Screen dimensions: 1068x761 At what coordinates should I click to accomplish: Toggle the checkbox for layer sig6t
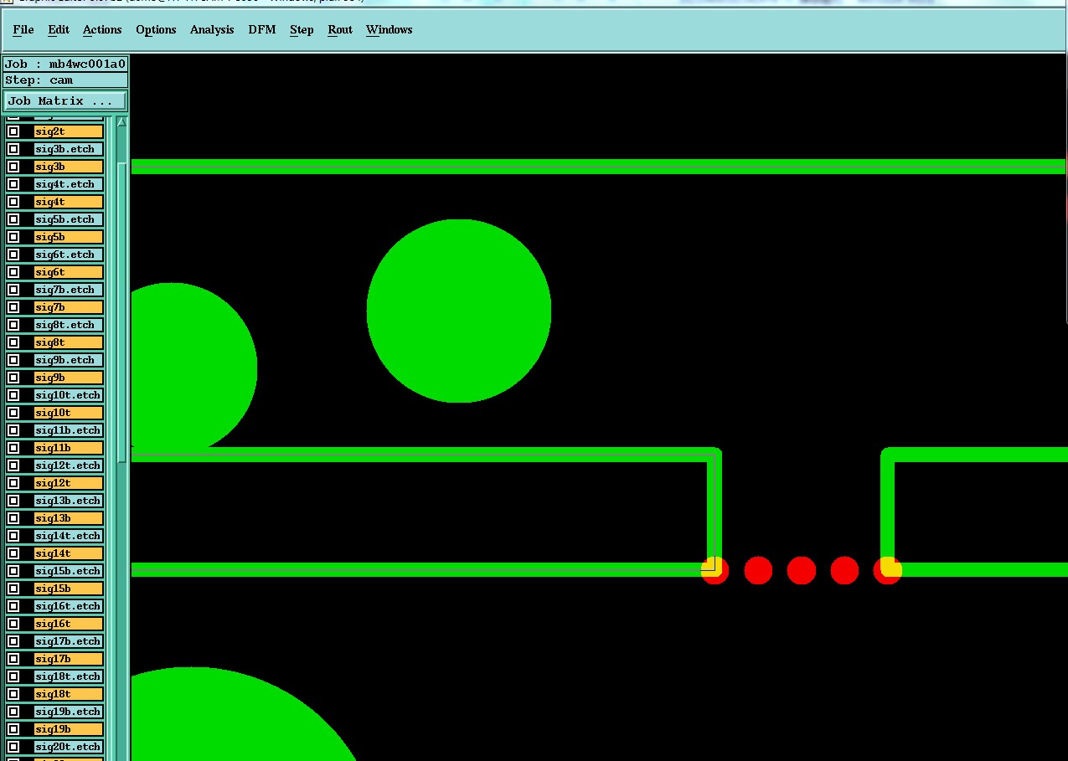(x=13, y=272)
